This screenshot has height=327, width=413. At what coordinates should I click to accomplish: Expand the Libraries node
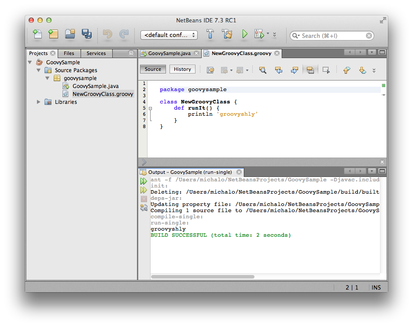click(x=39, y=102)
